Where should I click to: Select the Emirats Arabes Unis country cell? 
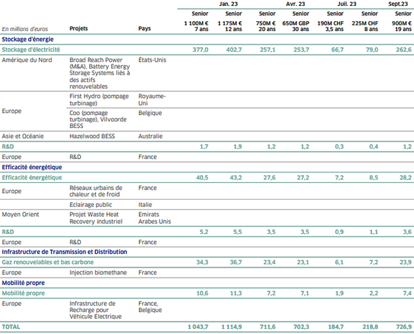154,218
